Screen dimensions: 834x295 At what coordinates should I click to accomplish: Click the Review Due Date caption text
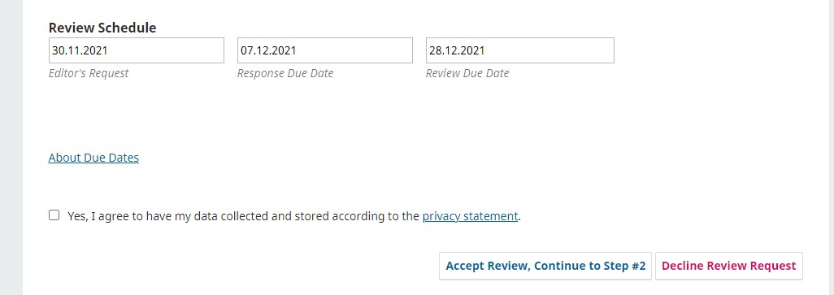tap(467, 73)
